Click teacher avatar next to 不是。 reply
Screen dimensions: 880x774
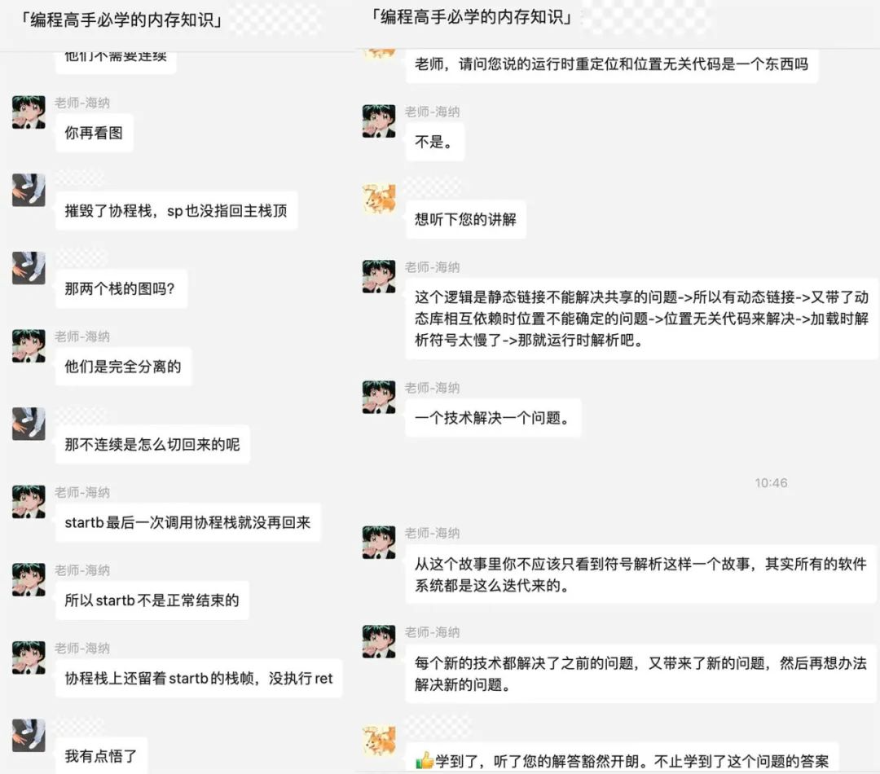[379, 121]
